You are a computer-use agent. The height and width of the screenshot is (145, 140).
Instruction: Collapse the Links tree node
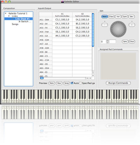[9, 16]
